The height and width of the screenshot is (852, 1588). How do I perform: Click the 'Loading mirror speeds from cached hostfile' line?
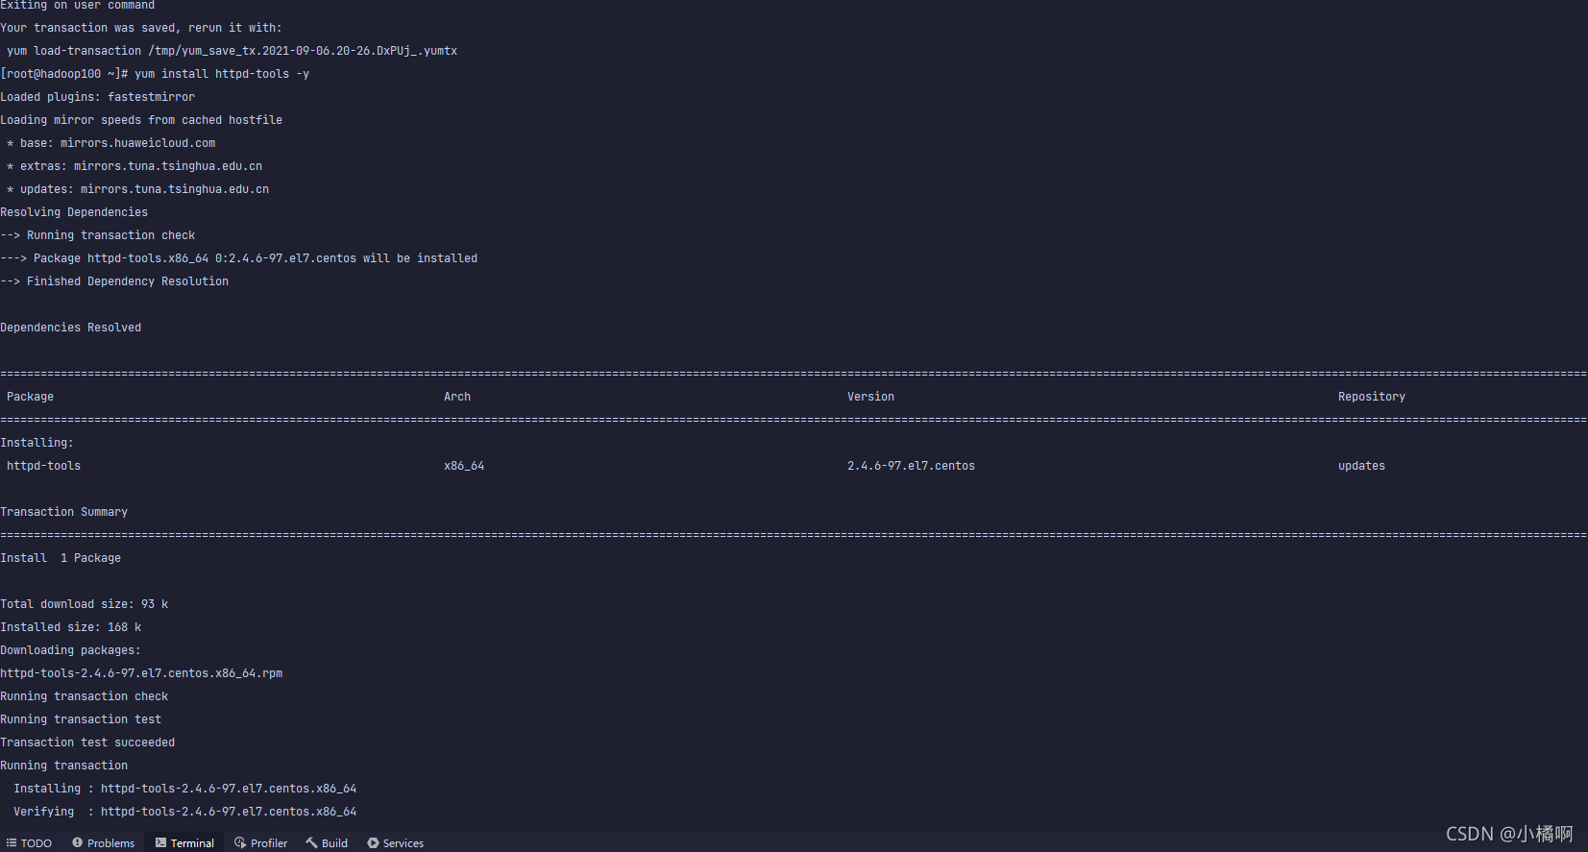point(141,120)
